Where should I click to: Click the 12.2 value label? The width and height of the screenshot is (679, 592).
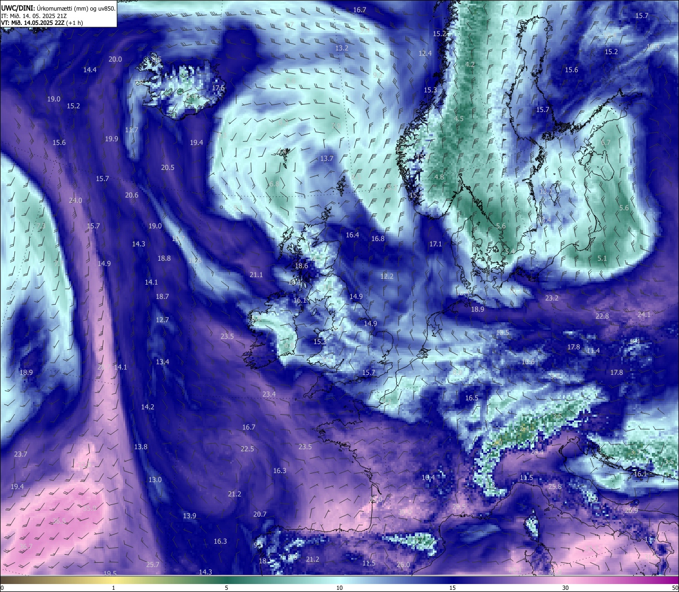click(x=387, y=277)
